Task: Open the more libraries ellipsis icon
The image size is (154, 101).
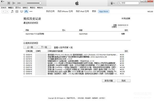Action: pos(31,12)
